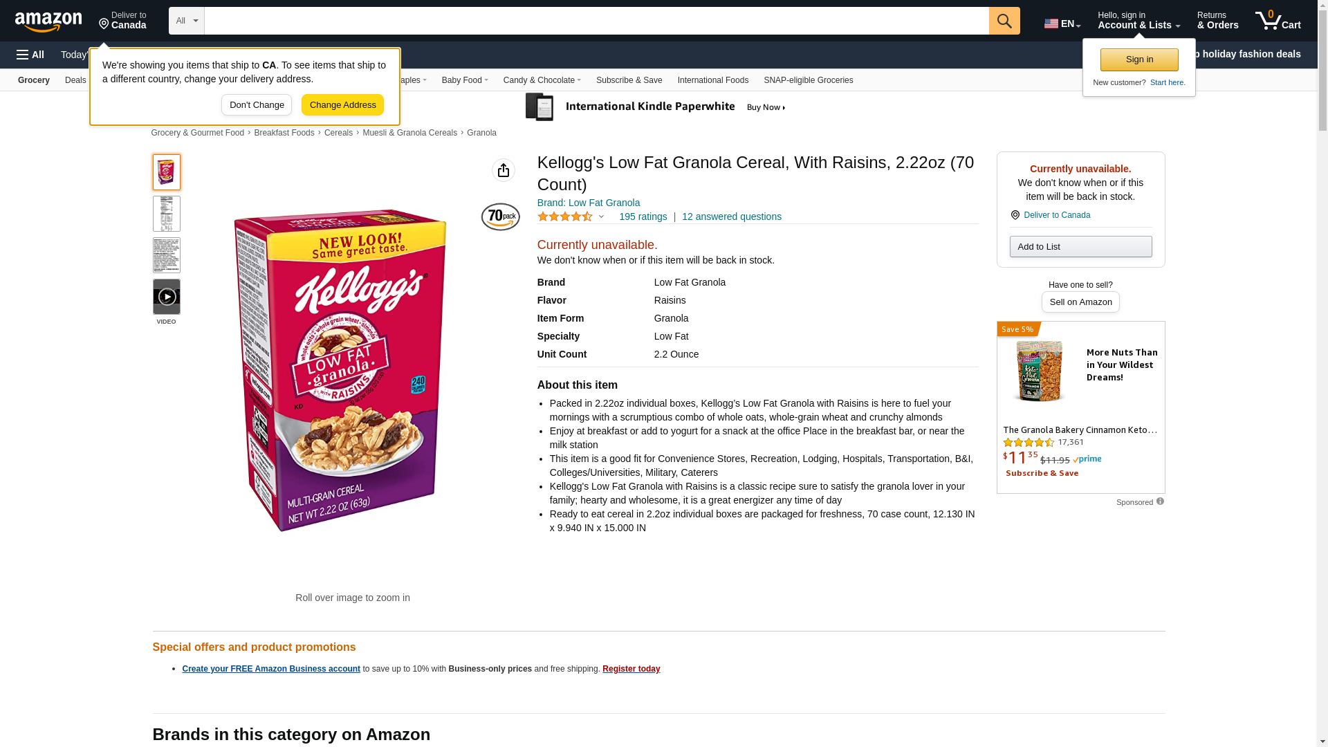Go to Subscribe & Save menu item
Image resolution: width=1328 pixels, height=747 pixels.
point(629,80)
